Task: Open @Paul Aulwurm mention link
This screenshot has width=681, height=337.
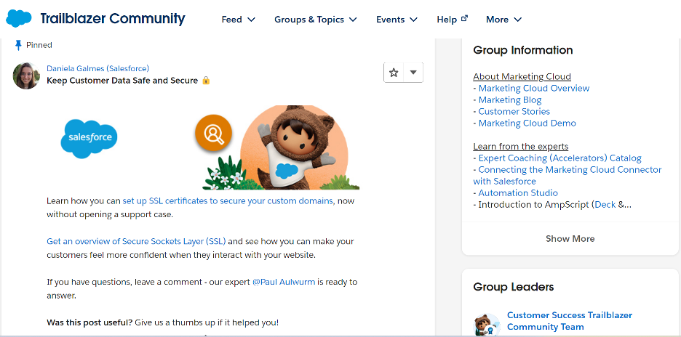Action: click(x=284, y=282)
